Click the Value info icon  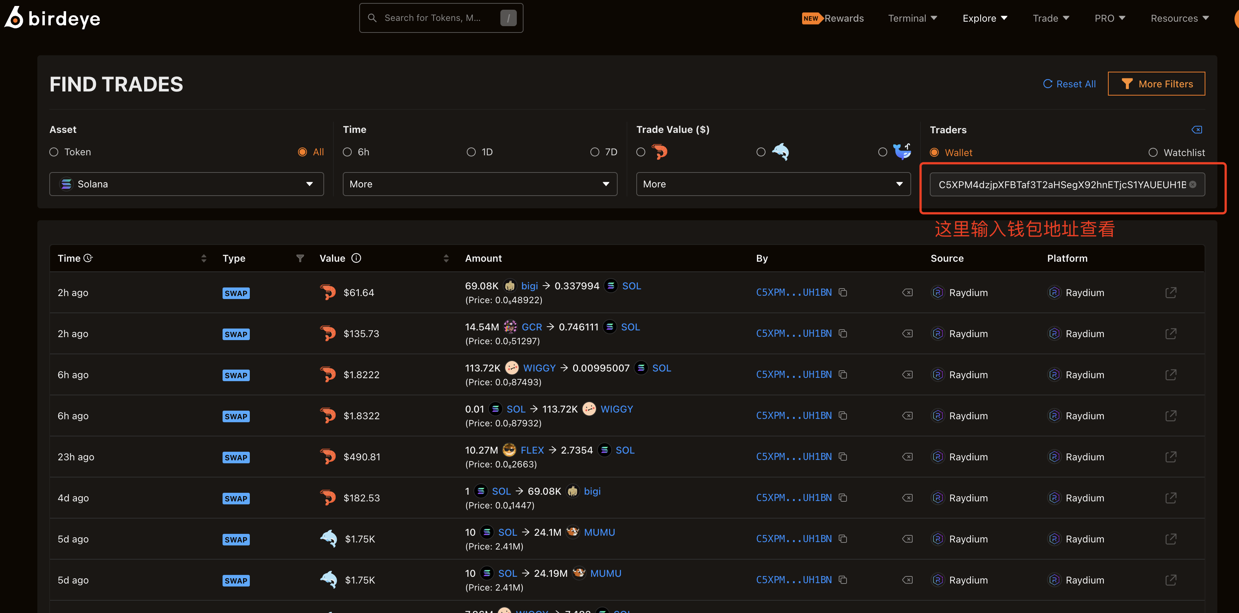tap(356, 258)
